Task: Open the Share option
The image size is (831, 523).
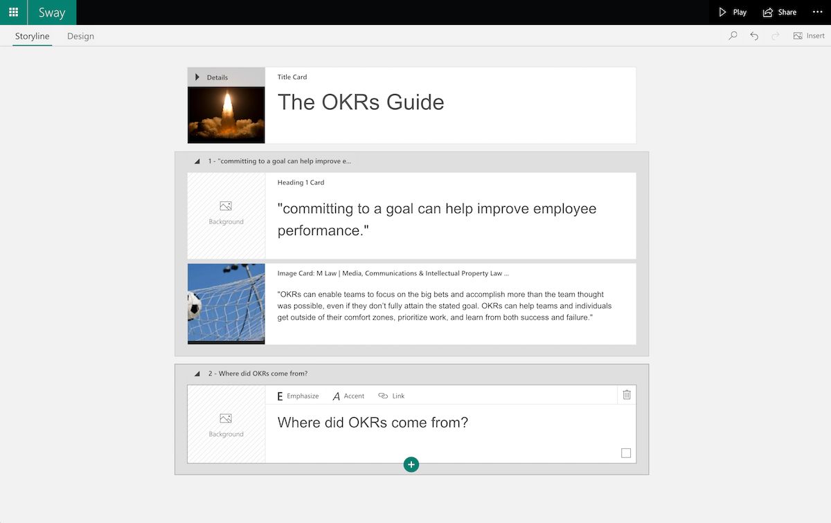Action: (x=779, y=12)
